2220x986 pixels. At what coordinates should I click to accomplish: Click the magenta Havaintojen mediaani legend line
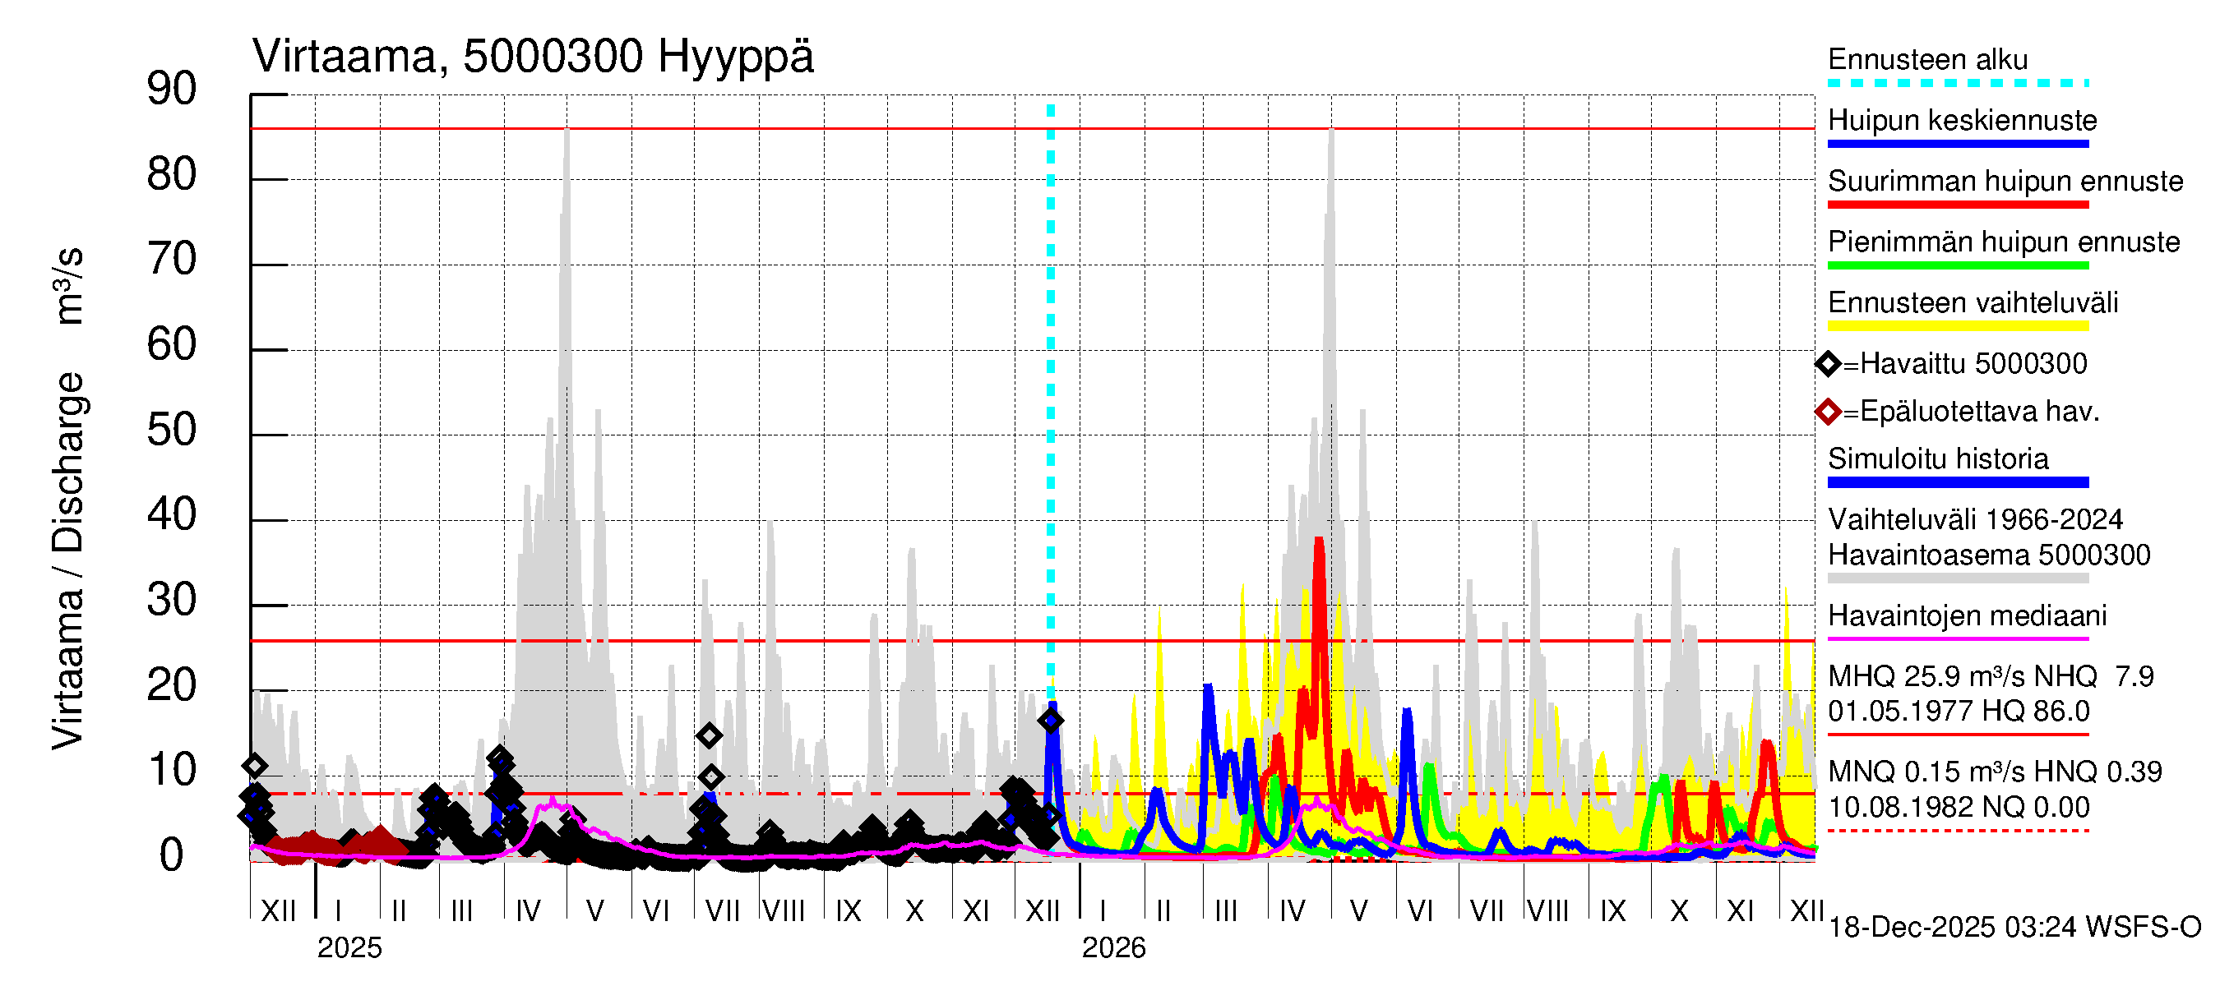click(1957, 639)
